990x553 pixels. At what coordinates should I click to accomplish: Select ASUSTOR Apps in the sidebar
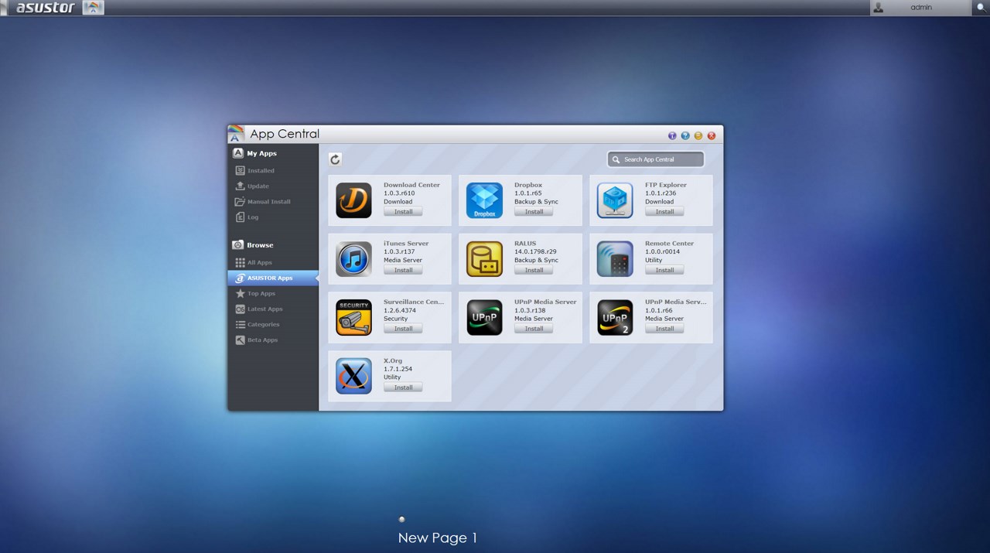(273, 278)
